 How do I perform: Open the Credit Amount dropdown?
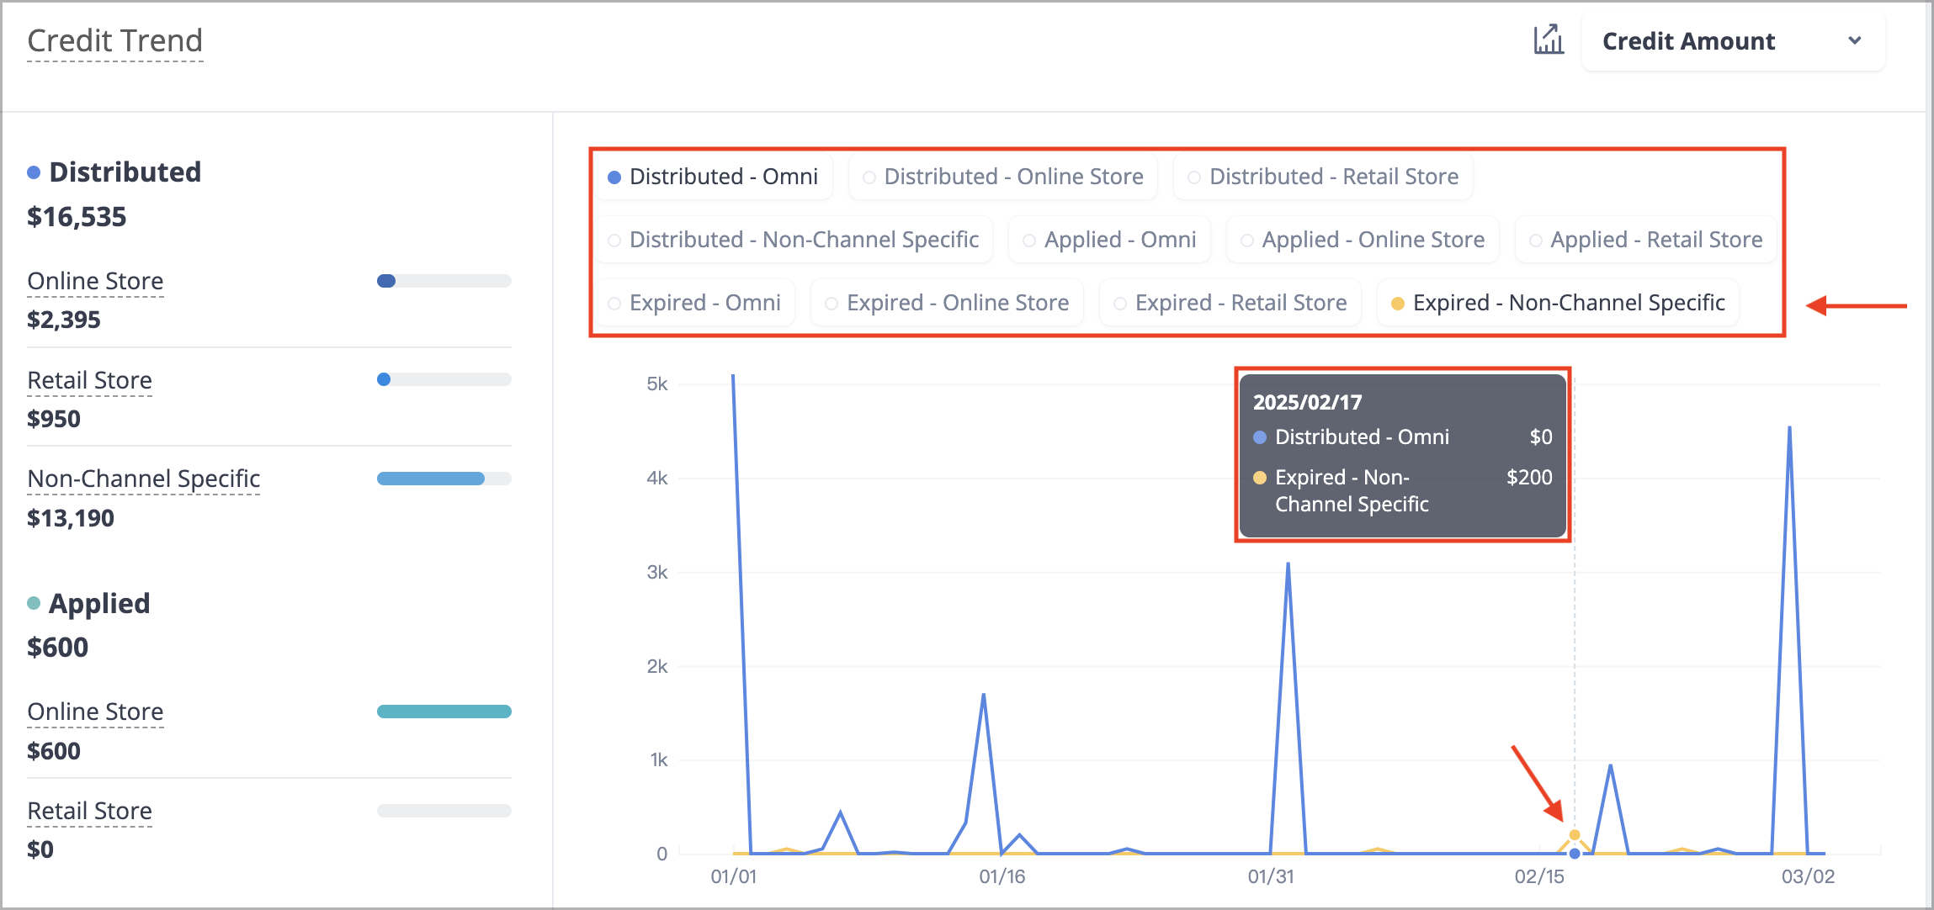1733,41
